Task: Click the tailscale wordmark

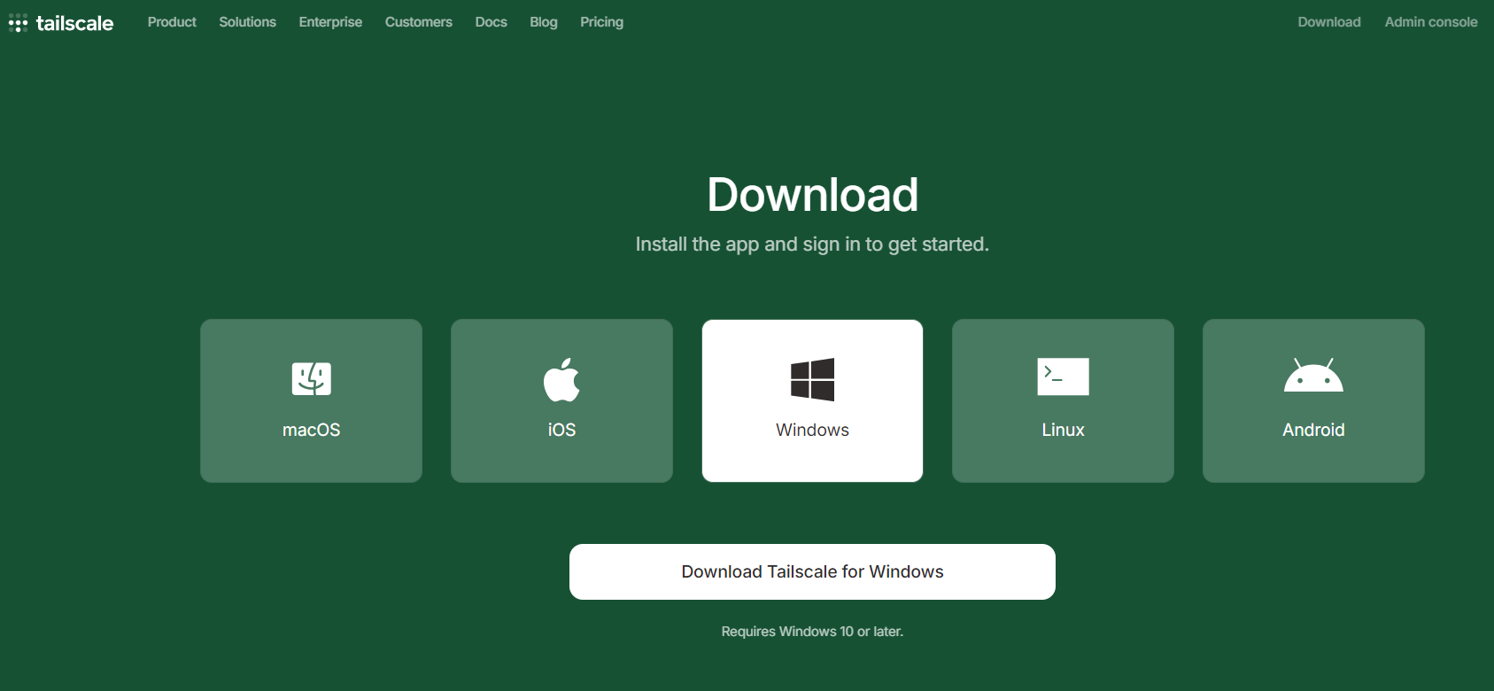Action: pos(74,23)
